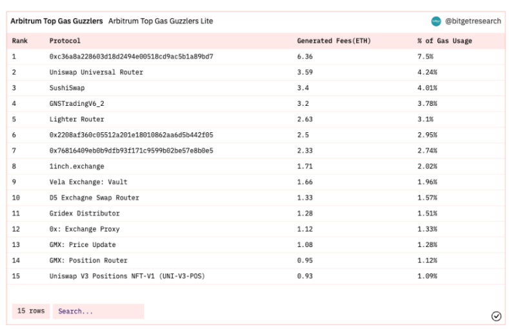Click the 1.33 fees value
Viewport: 509px width, 329px height.
tap(304, 197)
